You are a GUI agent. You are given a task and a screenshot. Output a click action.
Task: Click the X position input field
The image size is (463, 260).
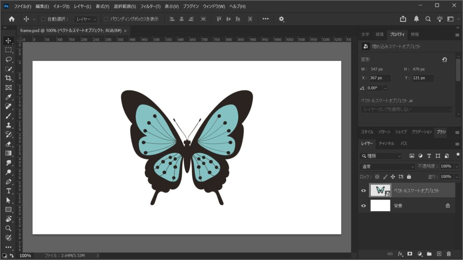[x=379, y=78]
